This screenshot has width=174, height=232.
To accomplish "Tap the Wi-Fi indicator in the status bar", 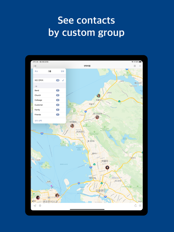I will click(132, 62).
